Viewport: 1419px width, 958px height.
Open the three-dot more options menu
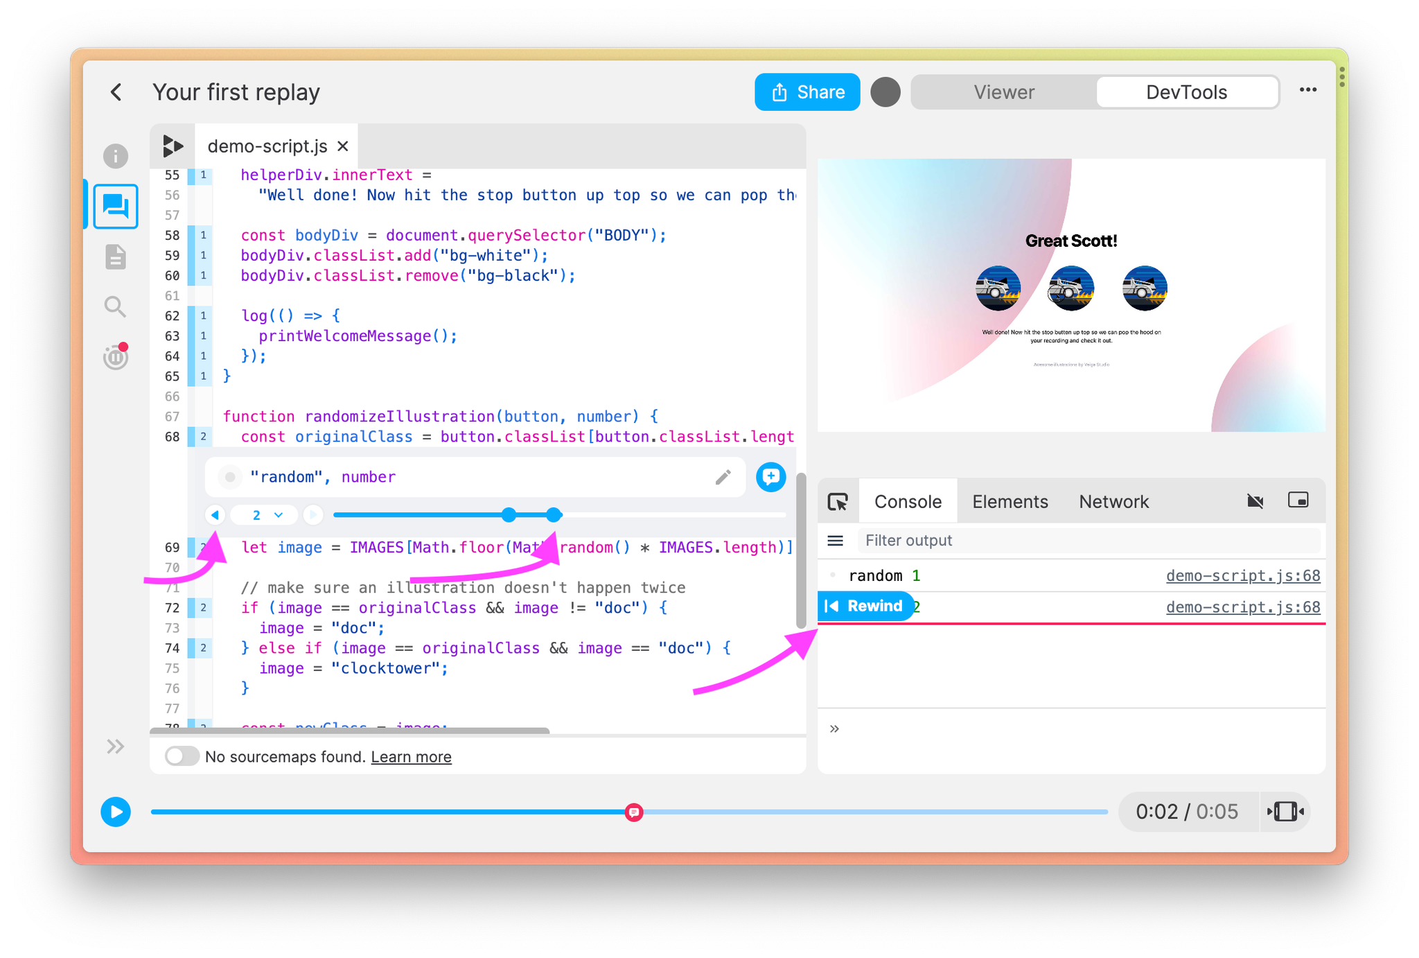1308,90
